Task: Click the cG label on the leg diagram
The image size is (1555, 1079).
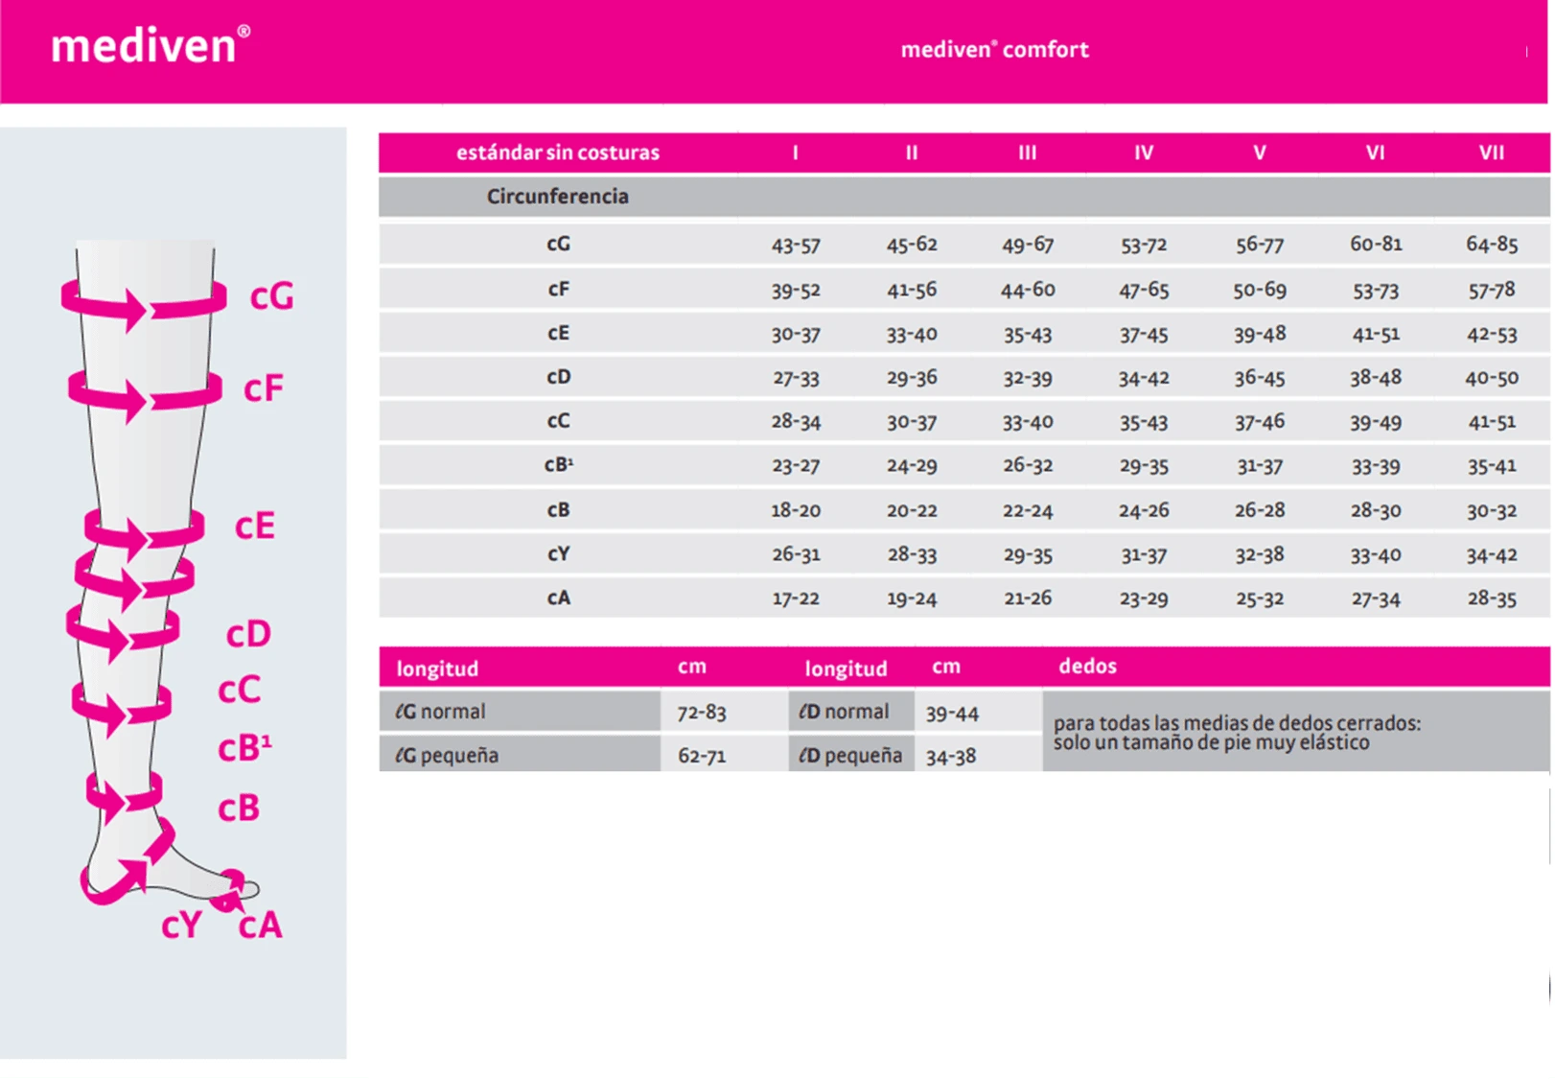Action: coord(271,296)
